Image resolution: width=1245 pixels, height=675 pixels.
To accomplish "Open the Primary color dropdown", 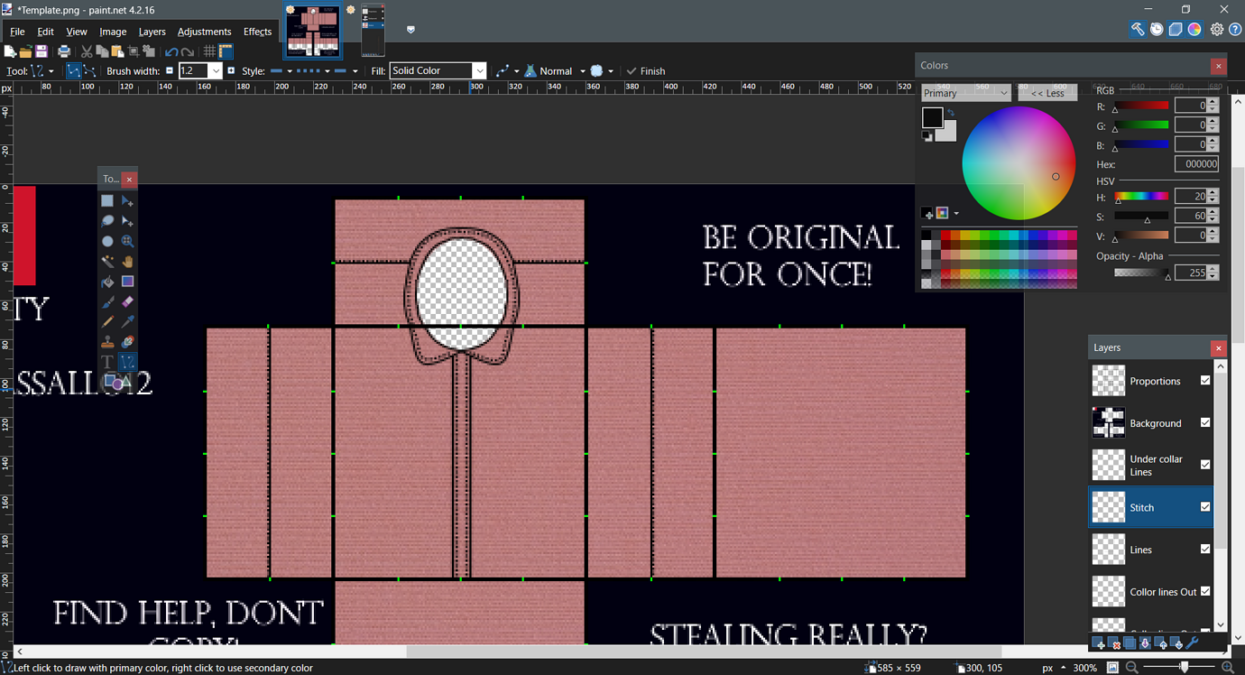I will [1002, 92].
